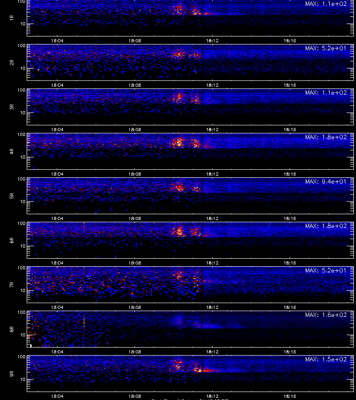Click the 2R panel axis label
Image resolution: width=356 pixels, height=400 pixels.
click(12, 63)
